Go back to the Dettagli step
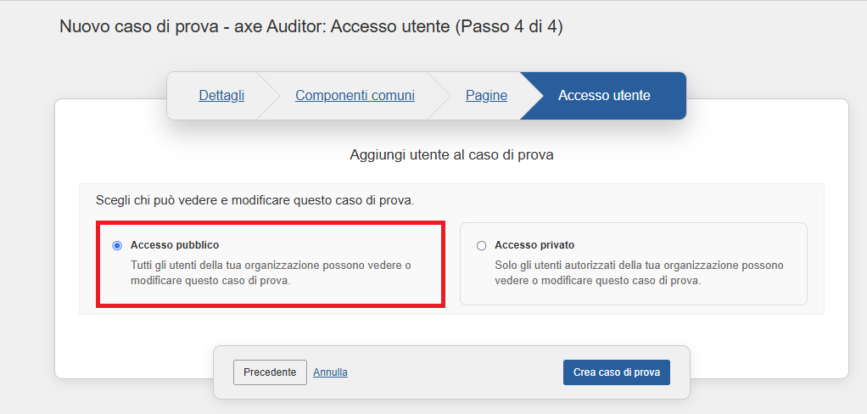867x414 pixels. pos(221,96)
